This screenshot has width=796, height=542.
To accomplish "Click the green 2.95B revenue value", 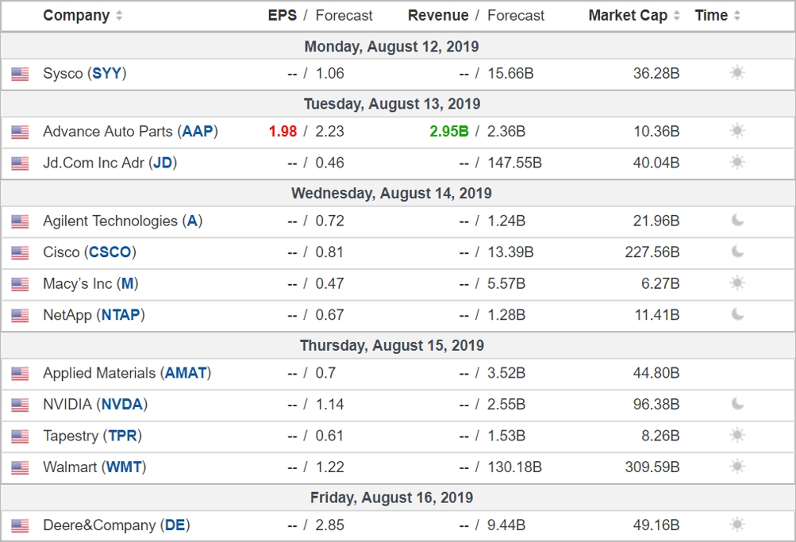I will point(448,132).
